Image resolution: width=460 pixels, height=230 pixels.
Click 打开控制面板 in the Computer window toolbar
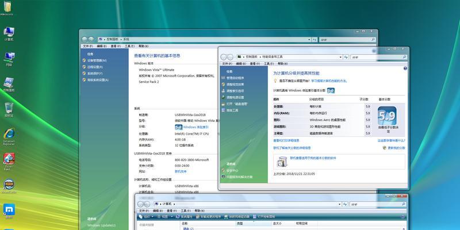click(264, 217)
